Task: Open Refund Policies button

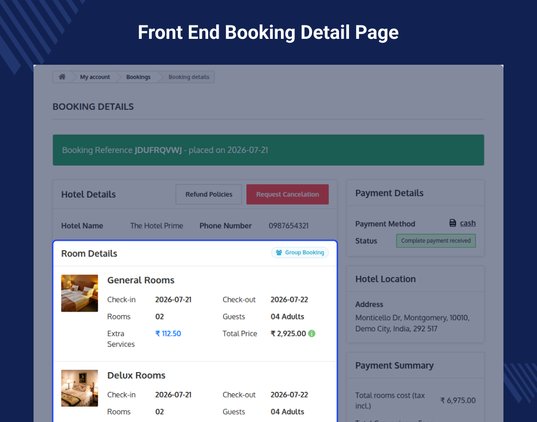Action: pyautogui.click(x=209, y=194)
